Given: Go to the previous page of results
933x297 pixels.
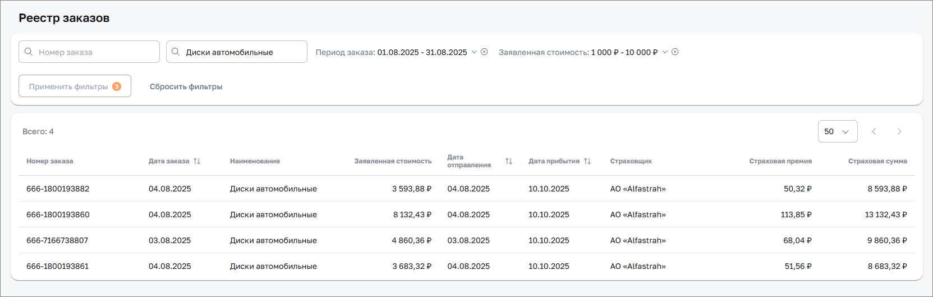Looking at the screenshot, I should 874,131.
